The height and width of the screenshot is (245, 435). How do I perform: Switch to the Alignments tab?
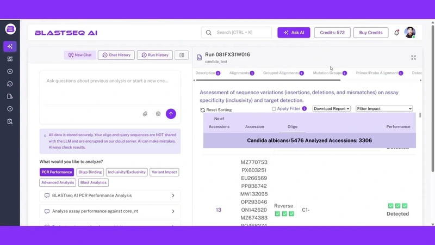[x=239, y=73]
